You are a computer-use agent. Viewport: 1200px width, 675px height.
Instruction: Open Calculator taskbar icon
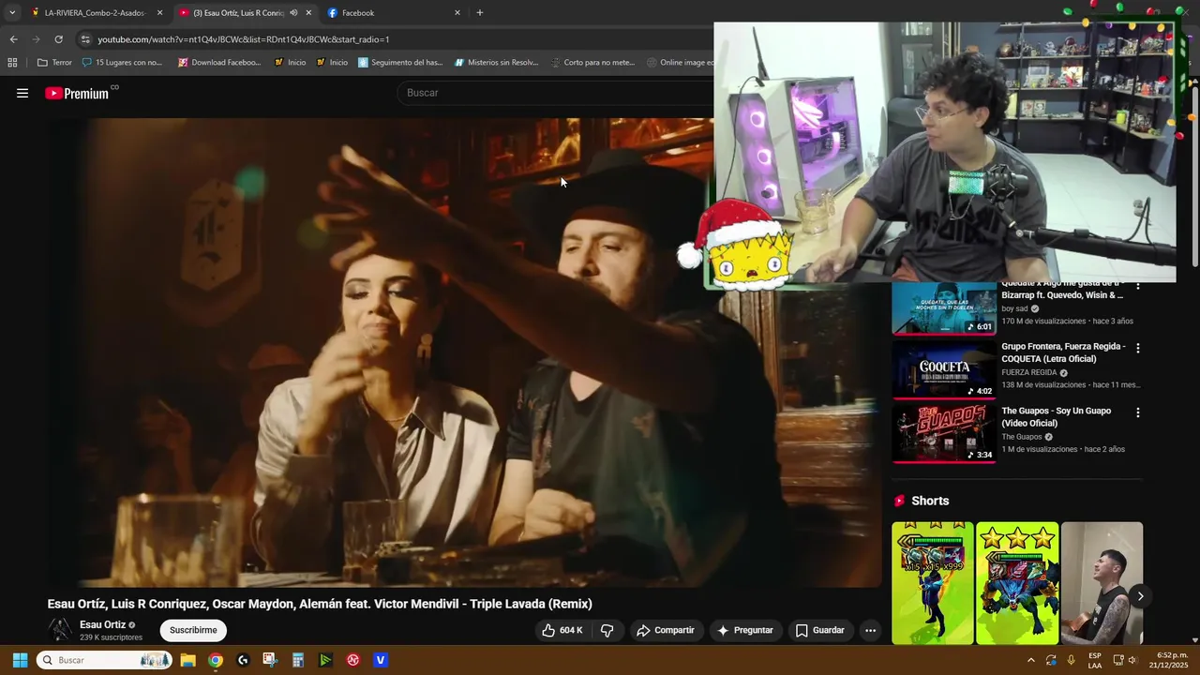(x=298, y=660)
